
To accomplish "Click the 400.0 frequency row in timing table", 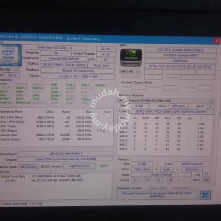I will pyautogui.click(x=162, y=149).
